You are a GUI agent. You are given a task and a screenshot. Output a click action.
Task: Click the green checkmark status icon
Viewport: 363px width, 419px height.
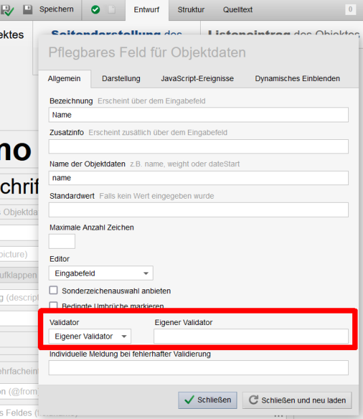(x=95, y=9)
